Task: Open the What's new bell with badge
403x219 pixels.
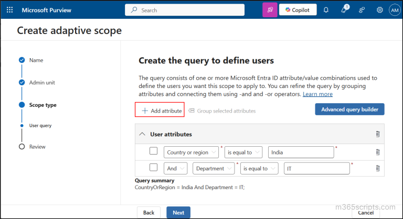Action: [344, 9]
